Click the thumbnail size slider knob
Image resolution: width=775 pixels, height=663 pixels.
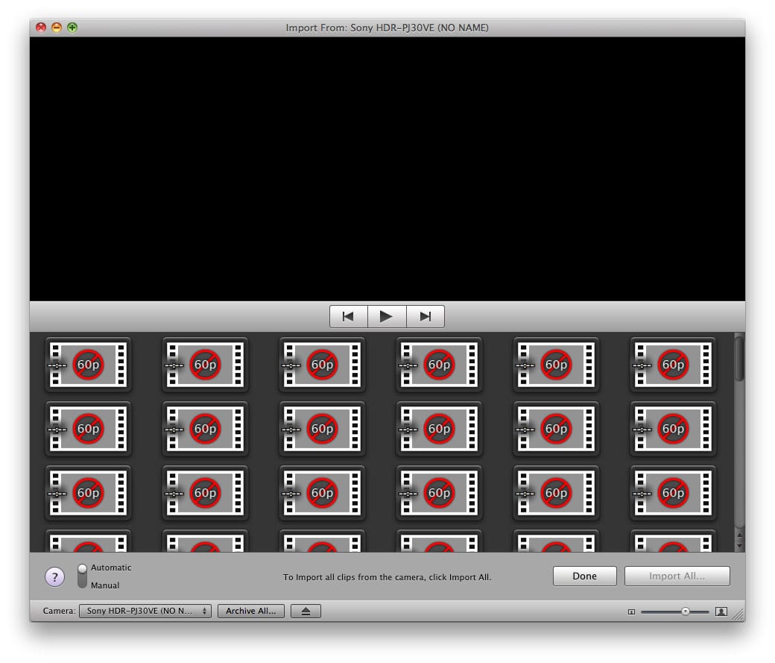[685, 612]
